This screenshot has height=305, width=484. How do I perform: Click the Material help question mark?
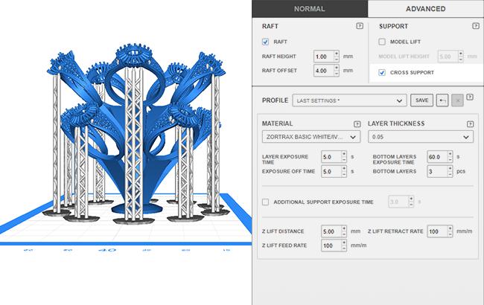click(357, 123)
